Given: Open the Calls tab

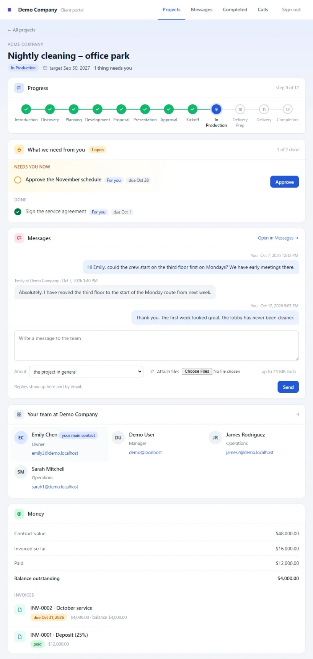Looking at the screenshot, I should click(x=263, y=10).
